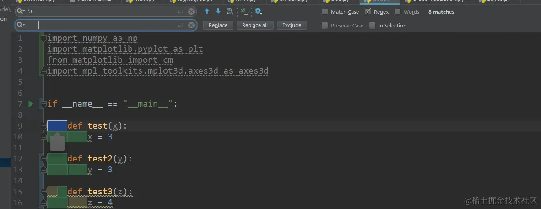Viewport: 541px width, 209px height.
Task: Click the 'z = 4' statement
Action: point(100,203)
